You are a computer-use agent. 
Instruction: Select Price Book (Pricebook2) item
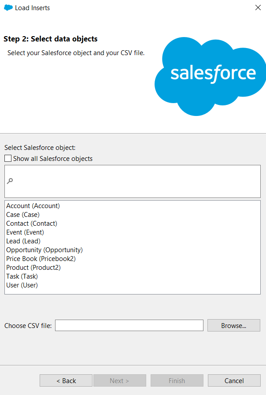pos(41,259)
